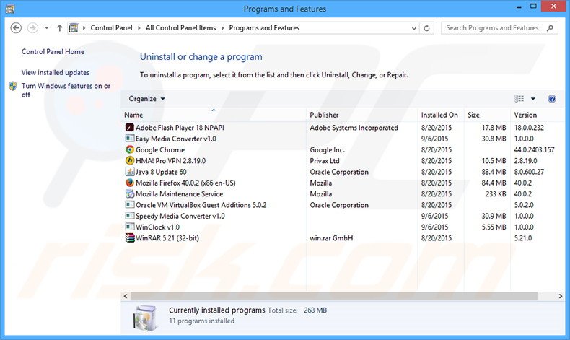Viewport: 570px width, 340px height.
Task: Click the horizontal scrollbar thumb
Action: 334,296
